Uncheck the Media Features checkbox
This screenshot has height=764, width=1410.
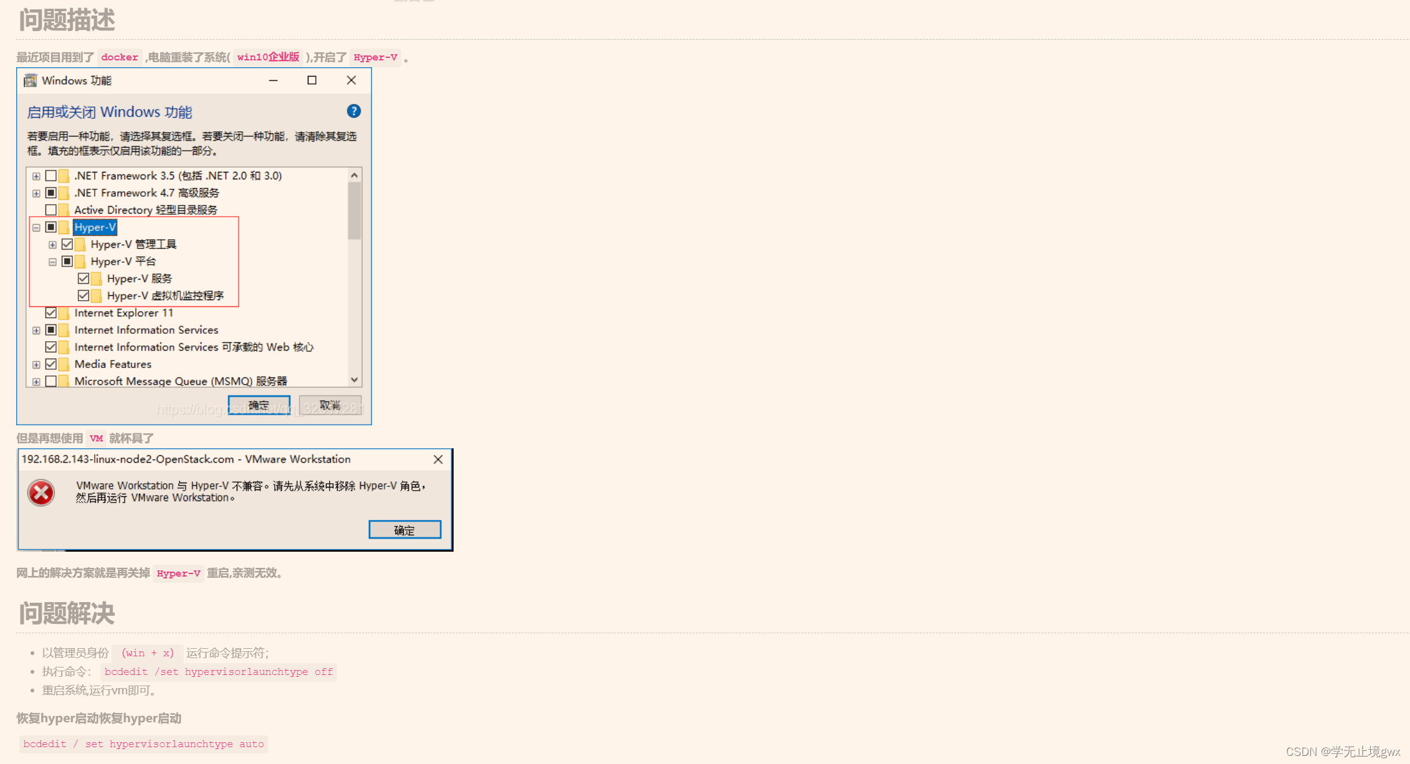[x=51, y=364]
